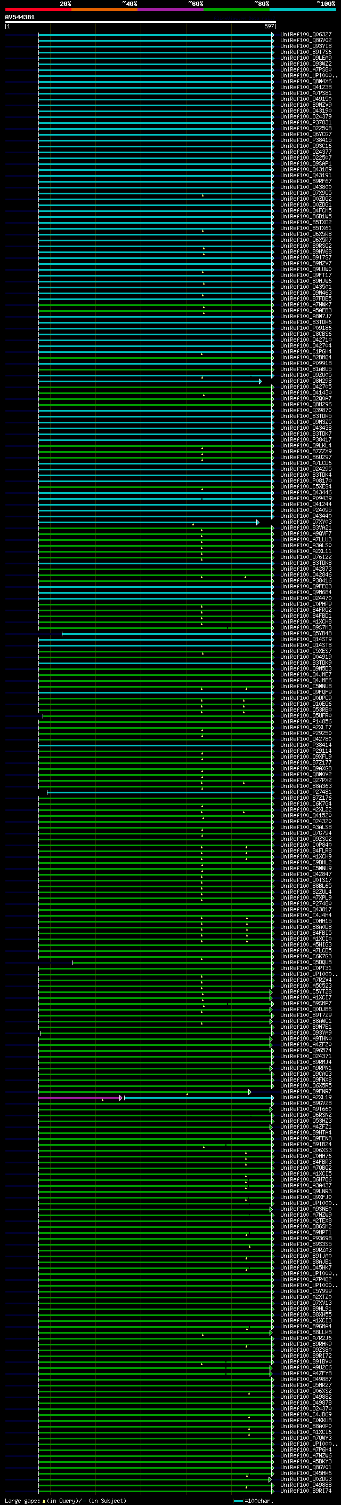Select the UniRef100_B6D1W5 label
341x1505 pixels.
coord(306,217)
